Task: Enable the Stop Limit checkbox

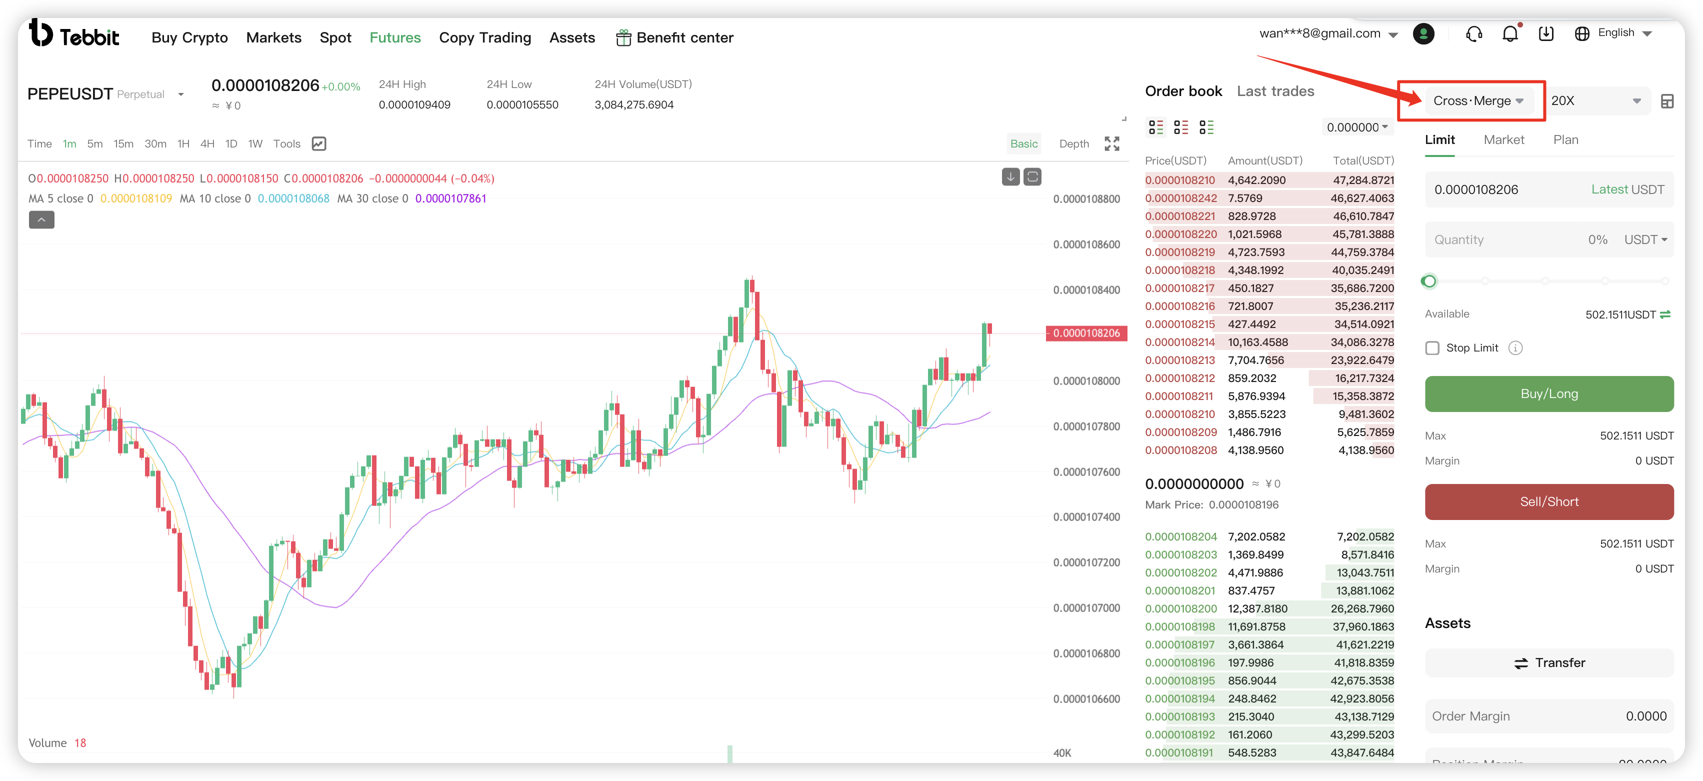Action: click(1432, 348)
